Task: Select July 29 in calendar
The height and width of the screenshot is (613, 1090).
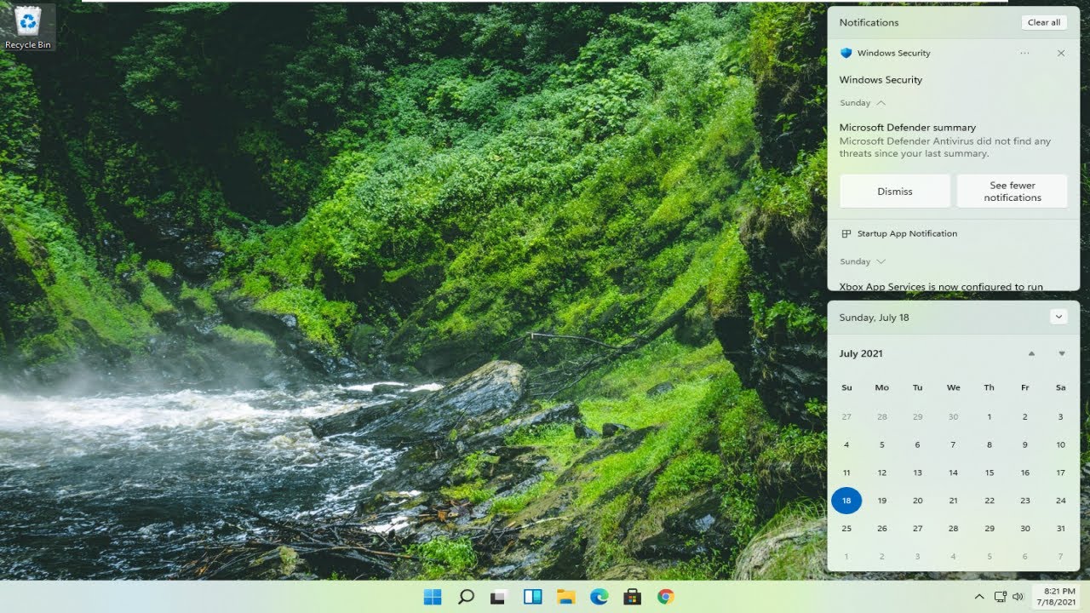Action: (x=990, y=529)
